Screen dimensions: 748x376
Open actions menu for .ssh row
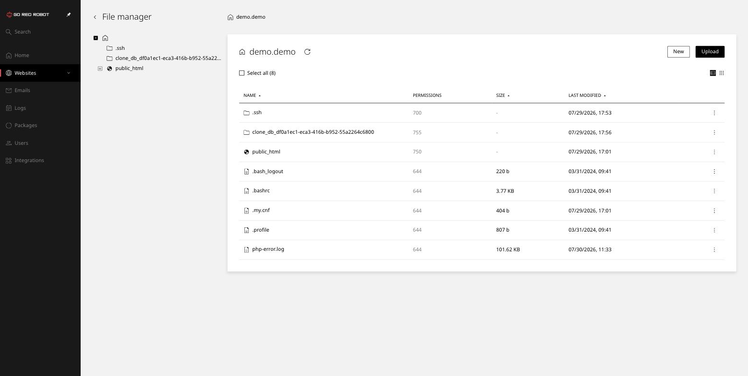[714, 113]
